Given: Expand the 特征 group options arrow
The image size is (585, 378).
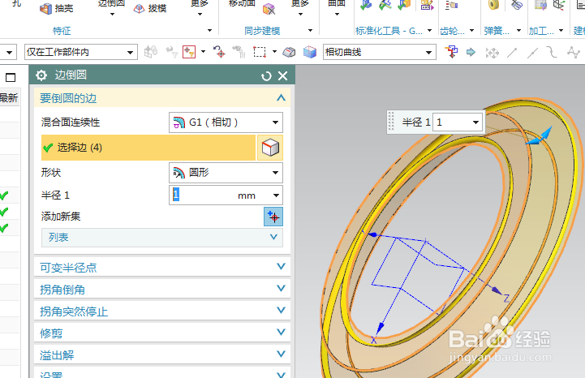Looking at the screenshot, I should coord(209,31).
